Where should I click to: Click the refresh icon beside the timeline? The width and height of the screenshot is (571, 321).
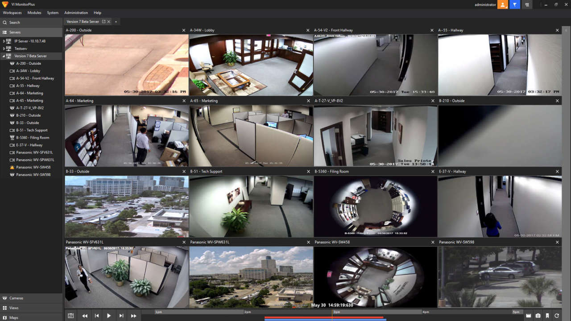(x=557, y=316)
